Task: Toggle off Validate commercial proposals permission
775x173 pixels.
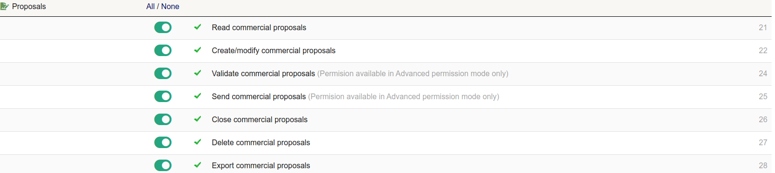Action: pyautogui.click(x=163, y=73)
